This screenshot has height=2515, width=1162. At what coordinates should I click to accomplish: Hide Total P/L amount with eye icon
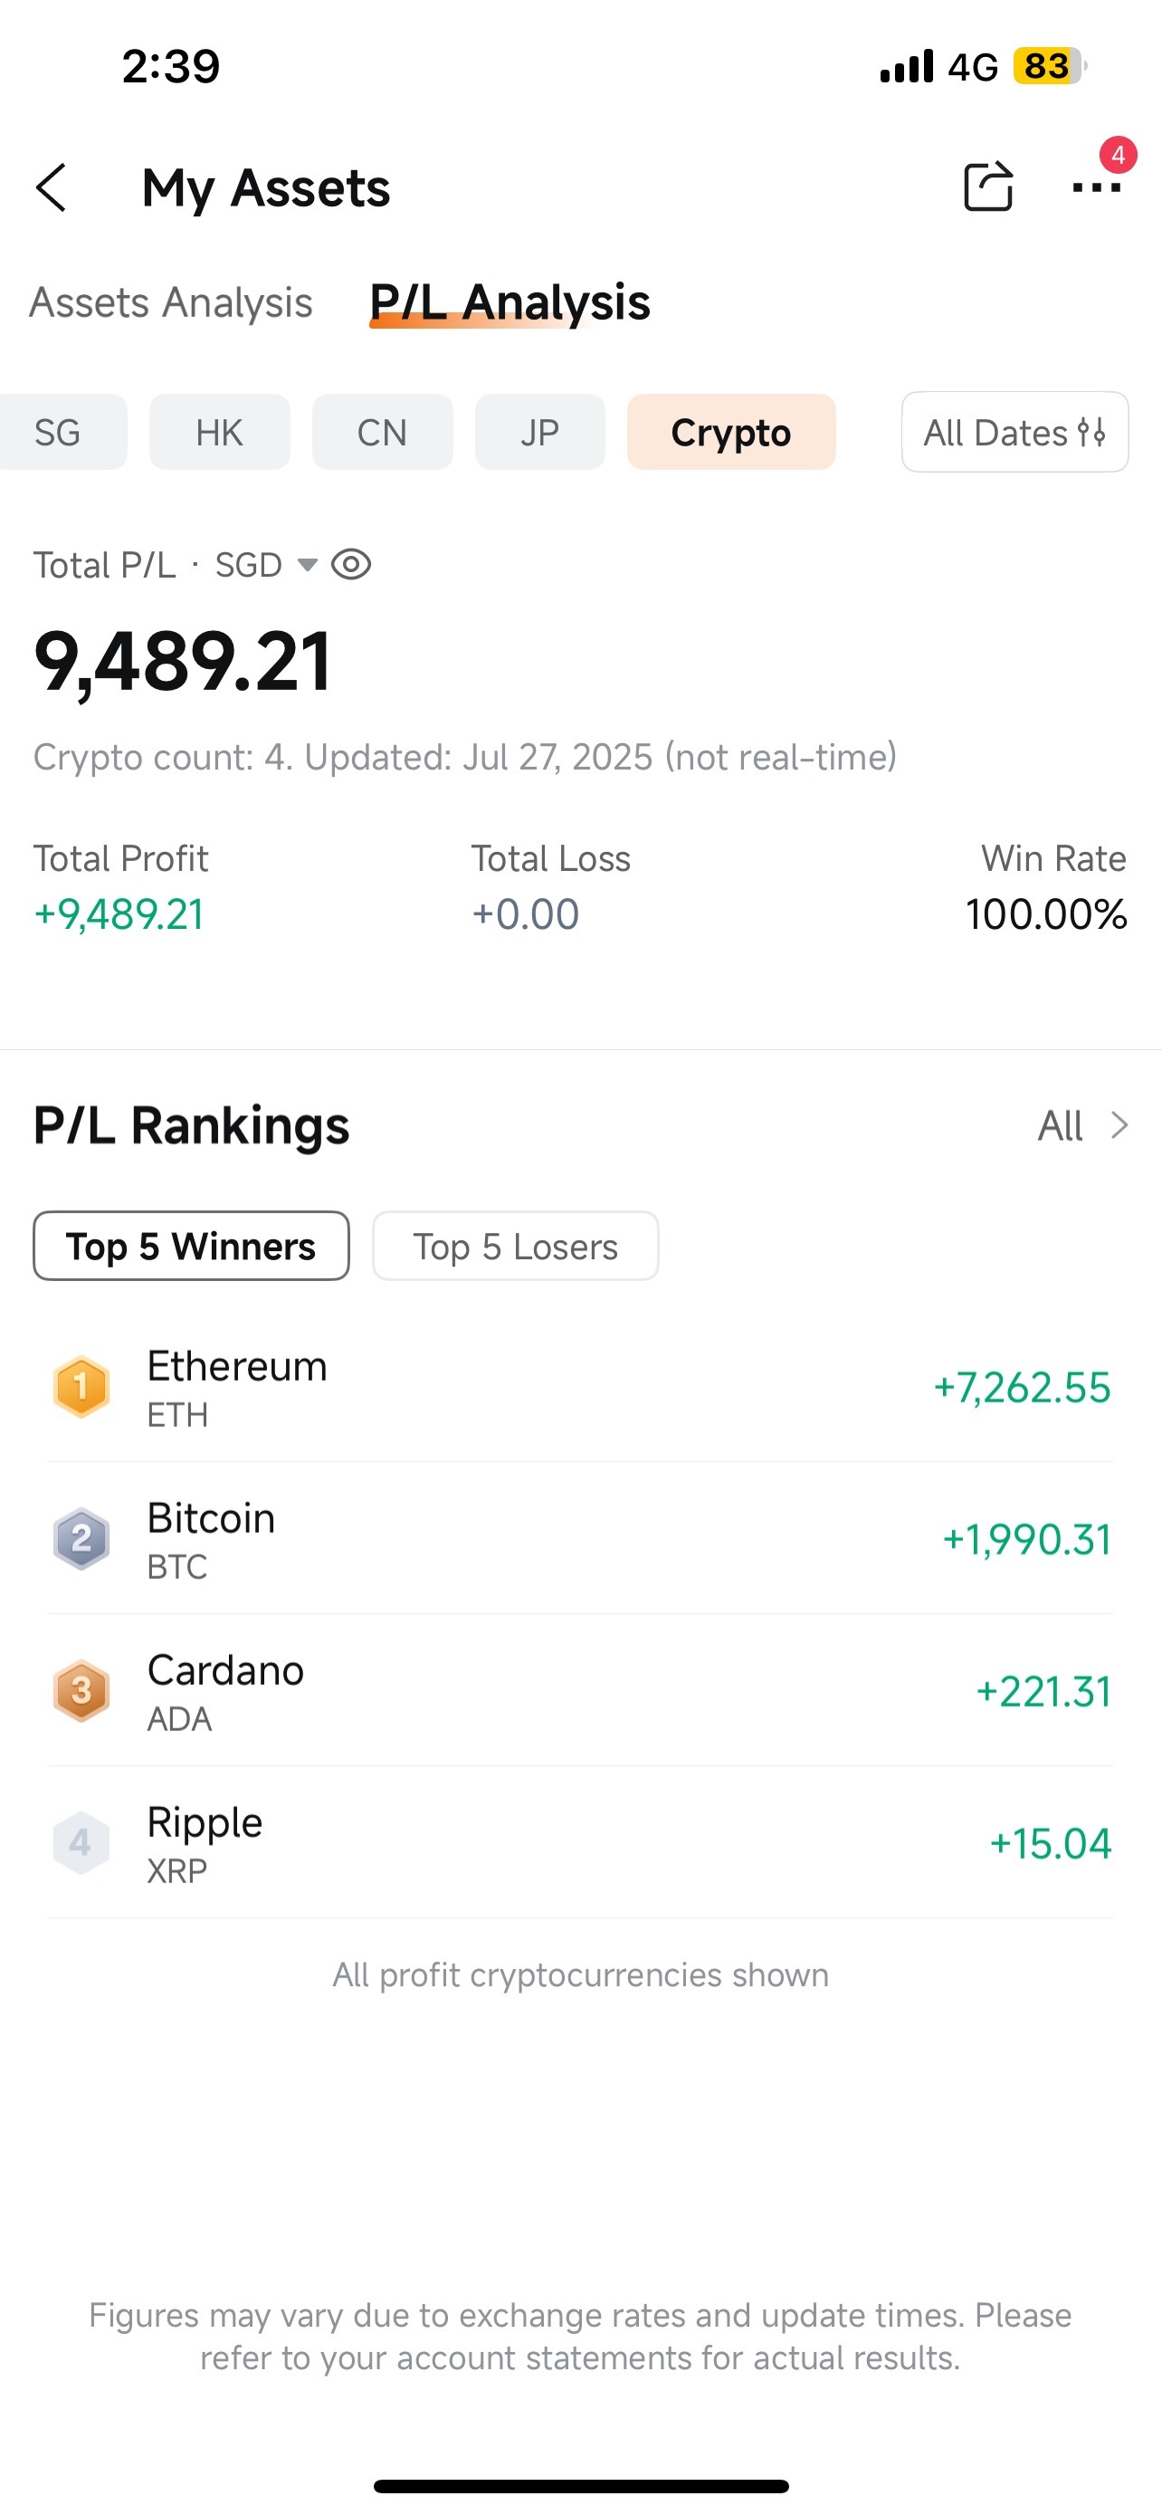click(x=351, y=564)
